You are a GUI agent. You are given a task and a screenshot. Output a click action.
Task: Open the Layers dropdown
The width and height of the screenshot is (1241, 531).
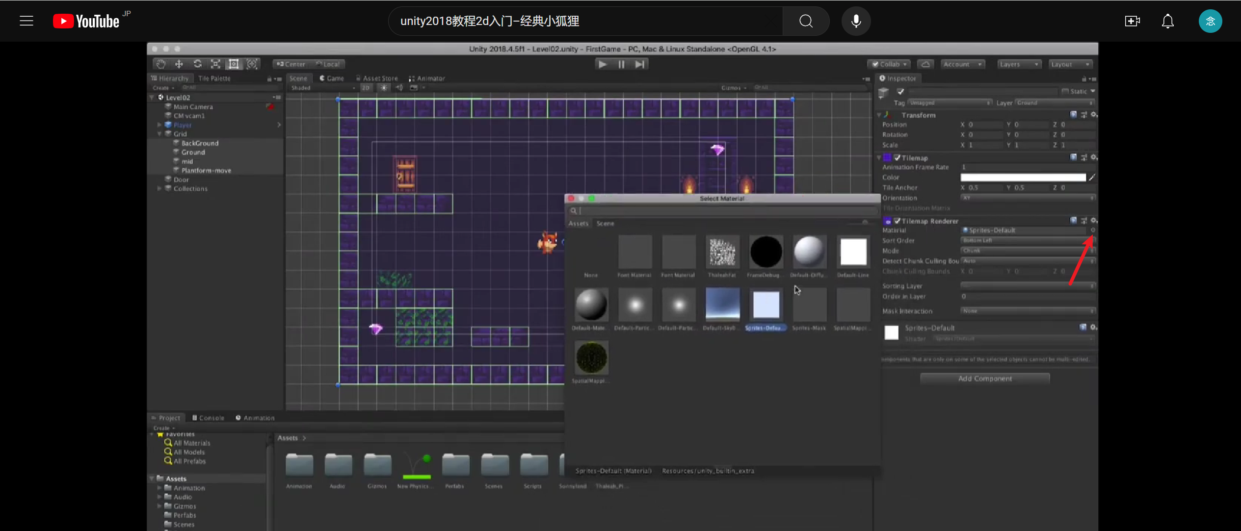click(1019, 64)
